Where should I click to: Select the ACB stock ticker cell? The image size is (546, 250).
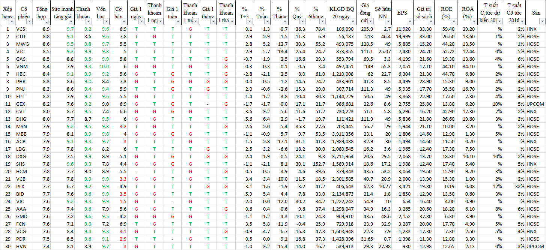(24, 141)
